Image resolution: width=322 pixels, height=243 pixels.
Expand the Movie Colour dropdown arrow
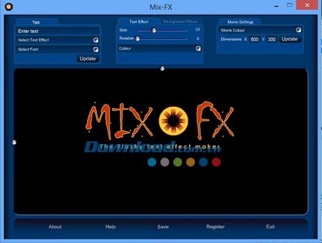click(298, 30)
